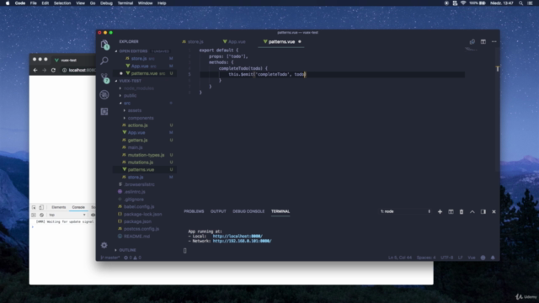Click the master branch indicator in status bar

click(110, 258)
